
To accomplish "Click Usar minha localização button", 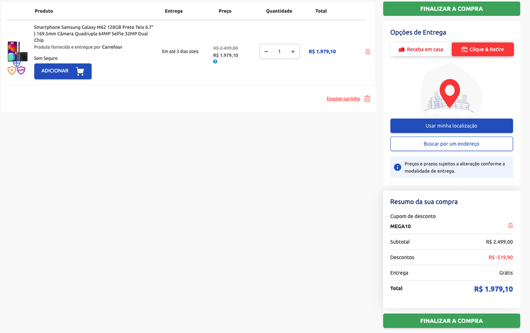I will point(451,126).
